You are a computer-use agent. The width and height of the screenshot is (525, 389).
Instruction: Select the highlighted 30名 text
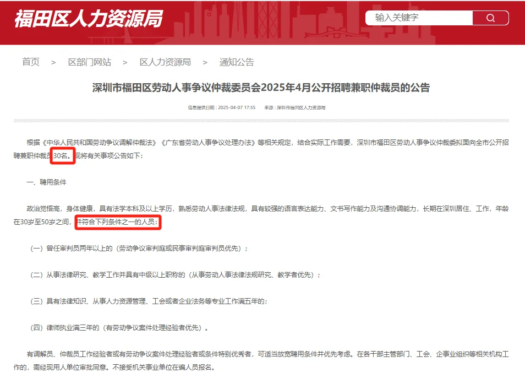tap(62, 156)
